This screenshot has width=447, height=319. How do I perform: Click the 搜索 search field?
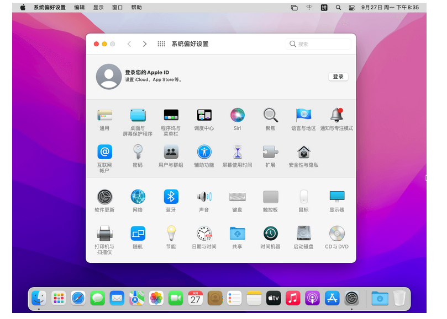click(318, 44)
